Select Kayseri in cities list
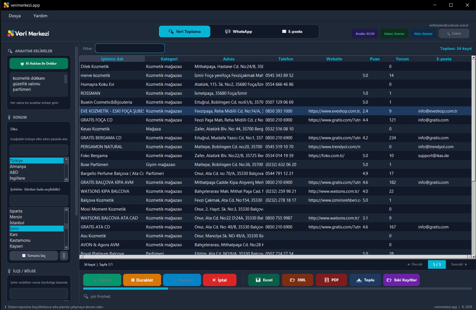Screen dimensions: 476x310 (x=37, y=246)
